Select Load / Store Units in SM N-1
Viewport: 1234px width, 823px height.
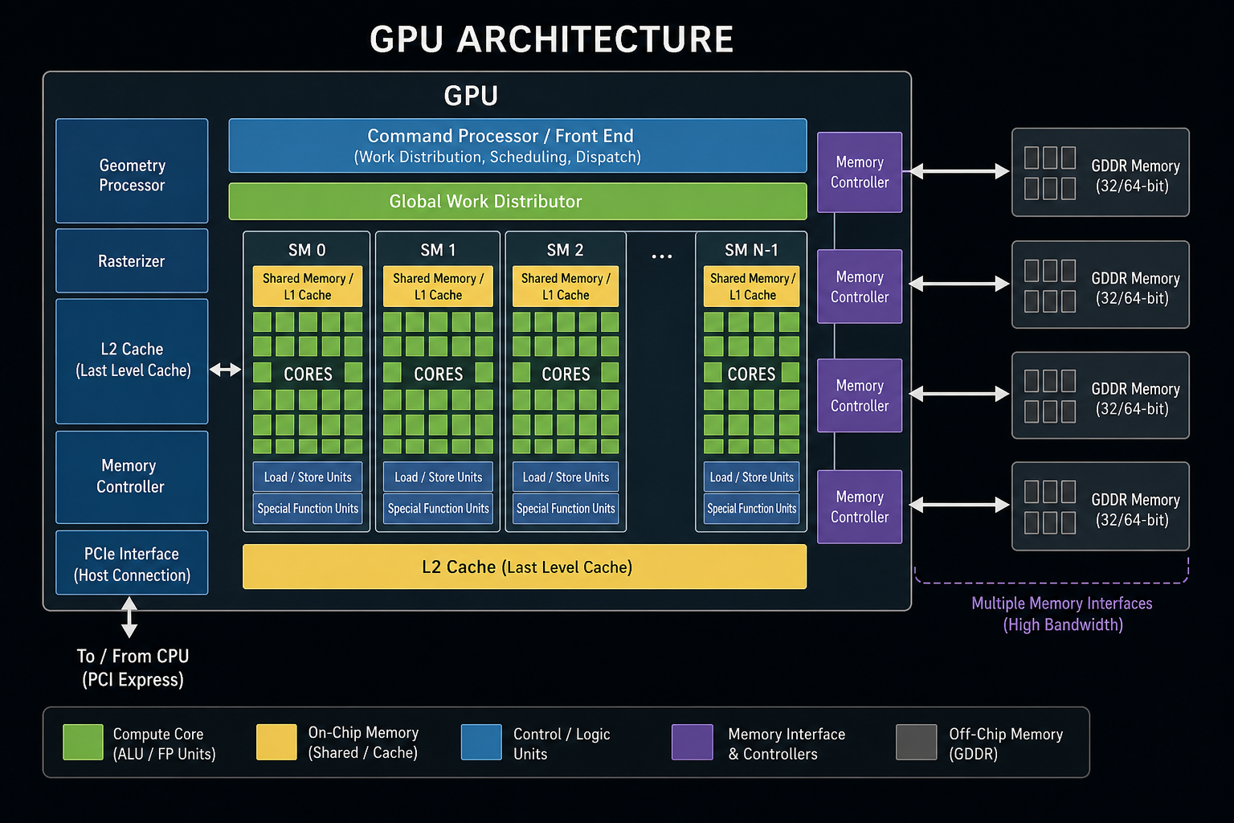click(752, 477)
